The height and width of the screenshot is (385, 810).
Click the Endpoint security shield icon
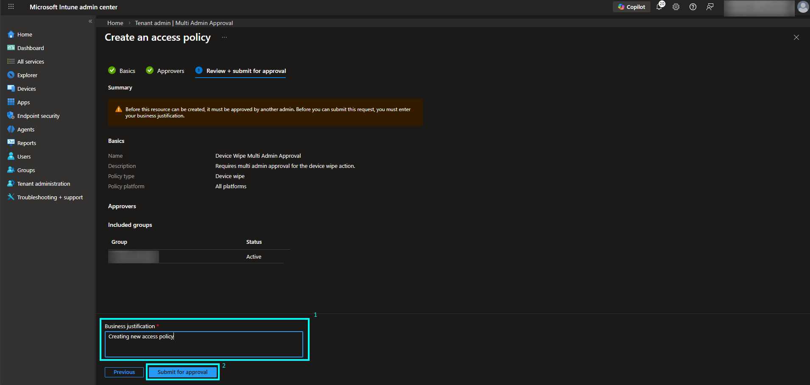[11, 116]
